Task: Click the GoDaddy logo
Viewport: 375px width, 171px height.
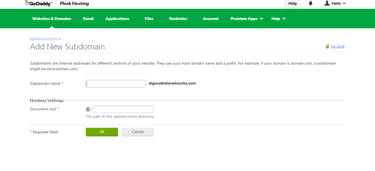Action: click(x=38, y=3)
